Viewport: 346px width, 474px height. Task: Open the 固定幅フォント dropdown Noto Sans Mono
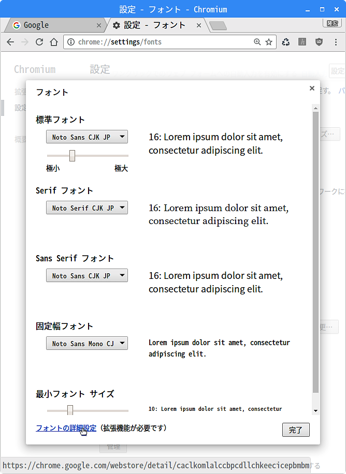tap(87, 344)
